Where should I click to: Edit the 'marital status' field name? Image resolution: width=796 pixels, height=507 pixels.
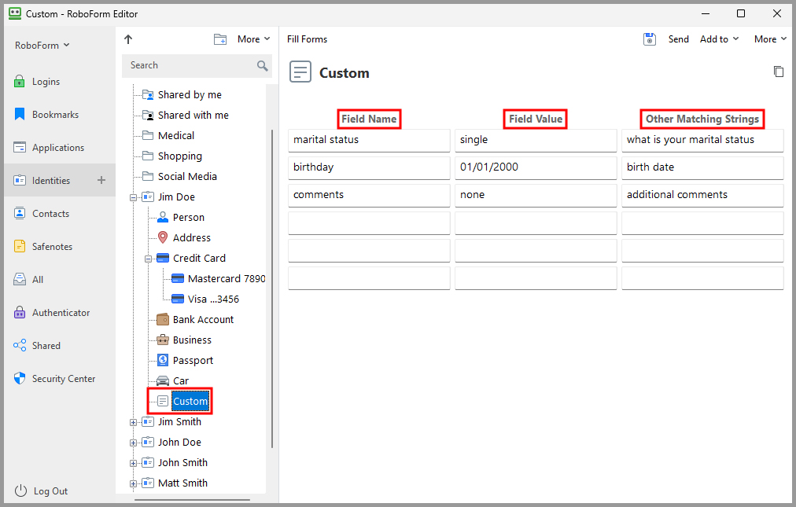pos(369,140)
